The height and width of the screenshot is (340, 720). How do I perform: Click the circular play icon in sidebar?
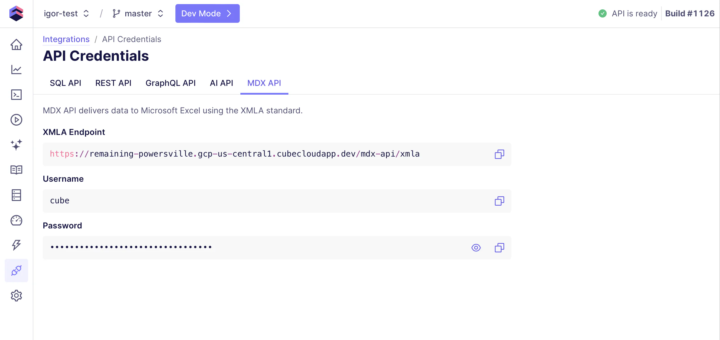pyautogui.click(x=16, y=120)
